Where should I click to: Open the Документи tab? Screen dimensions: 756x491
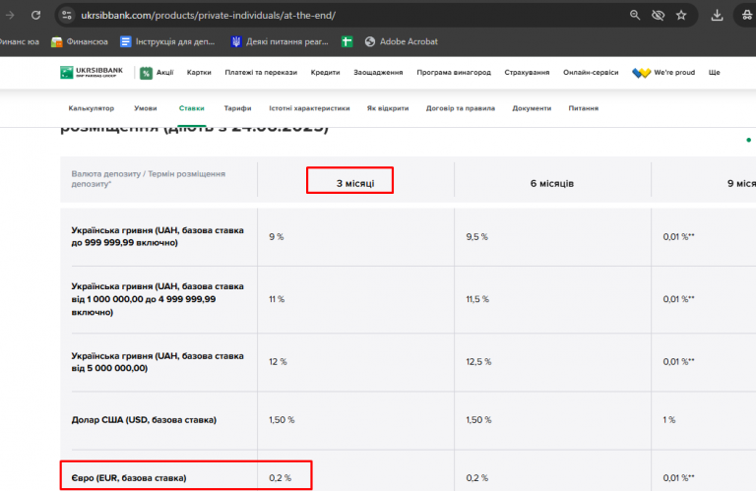(532, 108)
